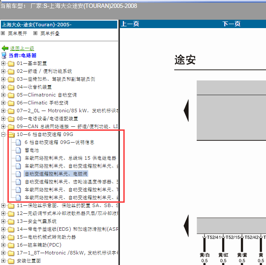Expand the 09—CAN 总线网络连接 node
This screenshot has width=266, height=265.
point(3,126)
